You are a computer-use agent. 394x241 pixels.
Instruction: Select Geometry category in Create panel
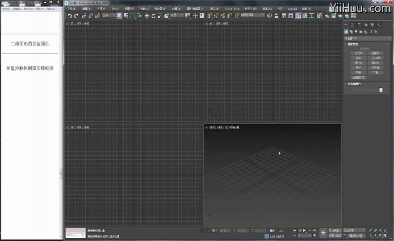tap(346, 32)
